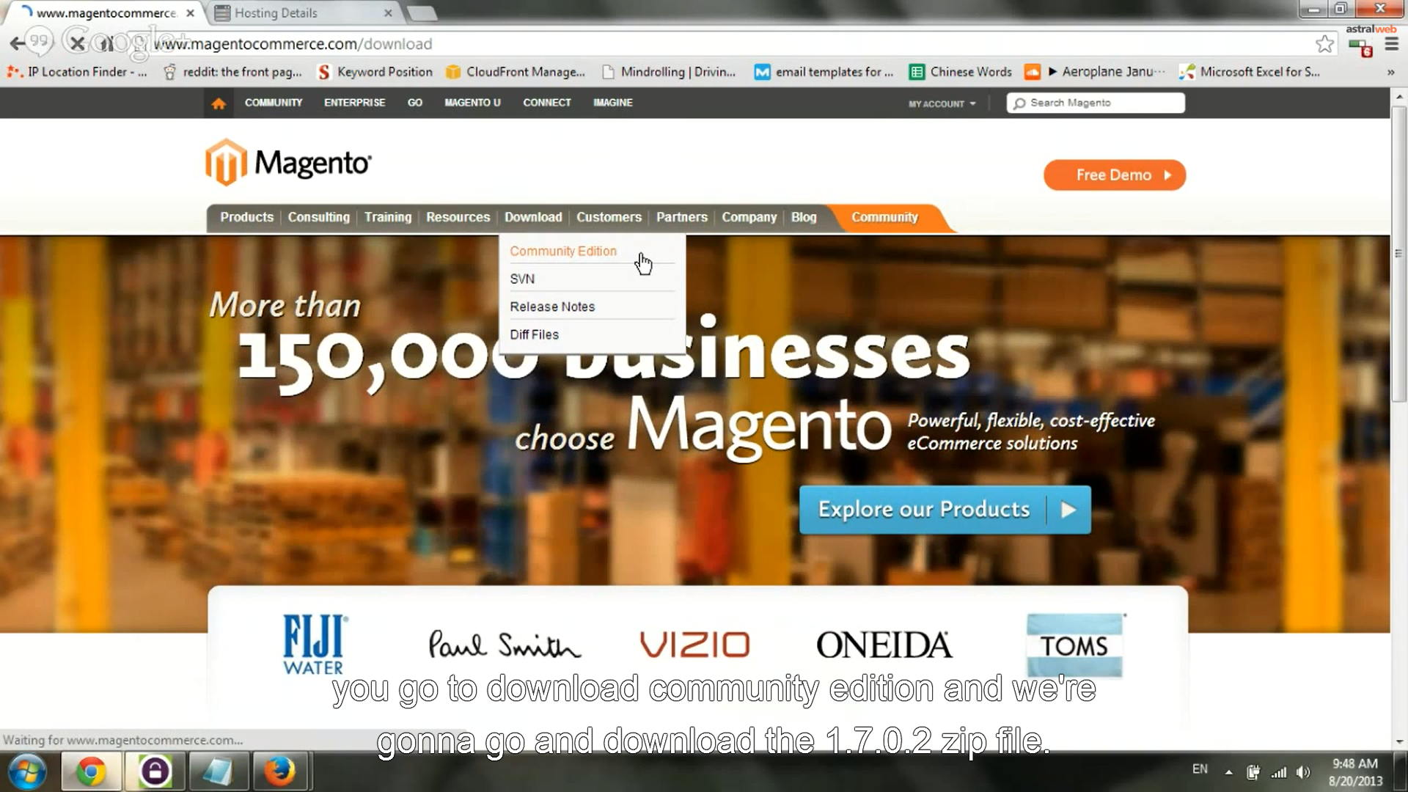The height and width of the screenshot is (792, 1408).
Task: Open Firefox from the taskbar
Action: click(279, 771)
